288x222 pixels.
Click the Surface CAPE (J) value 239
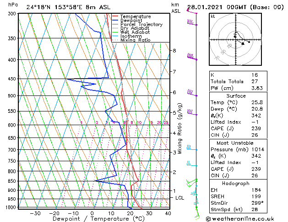click(256, 128)
